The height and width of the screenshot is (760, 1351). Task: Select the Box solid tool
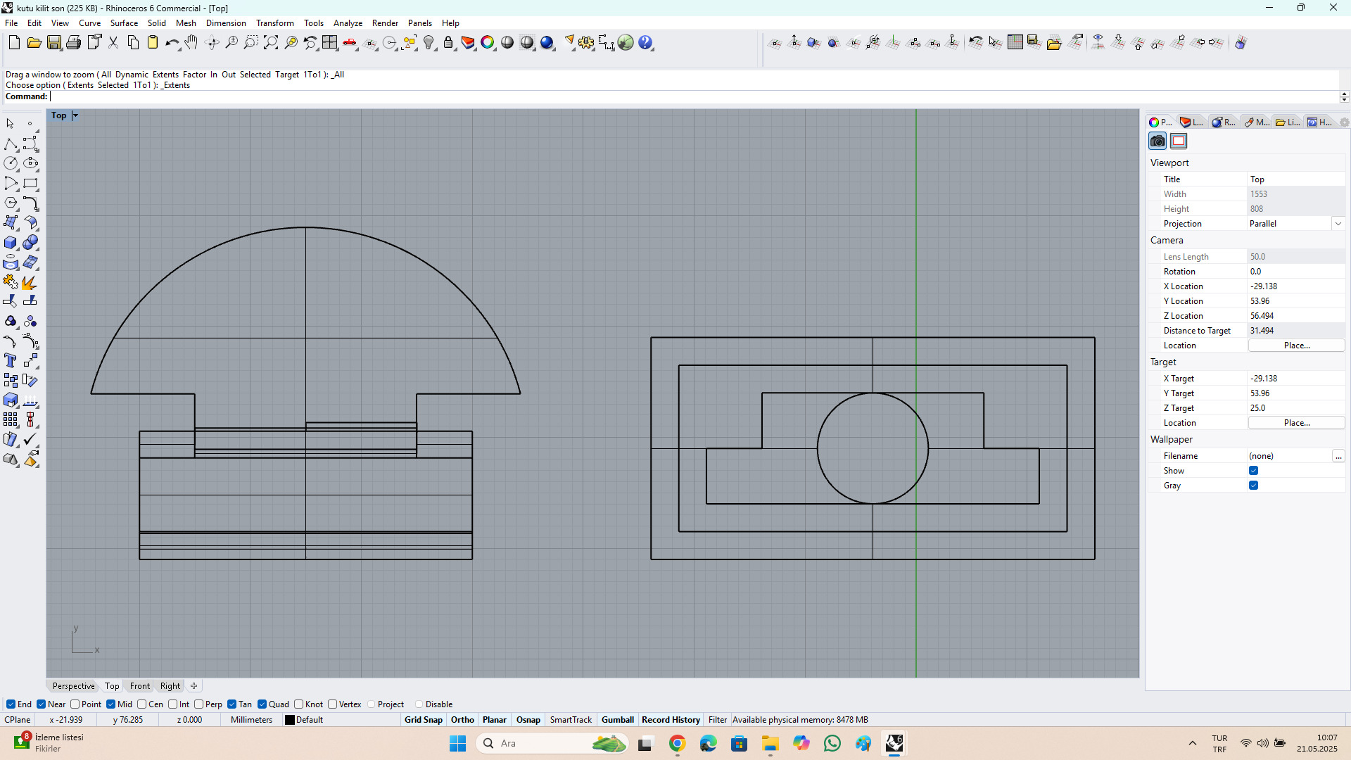(x=11, y=243)
